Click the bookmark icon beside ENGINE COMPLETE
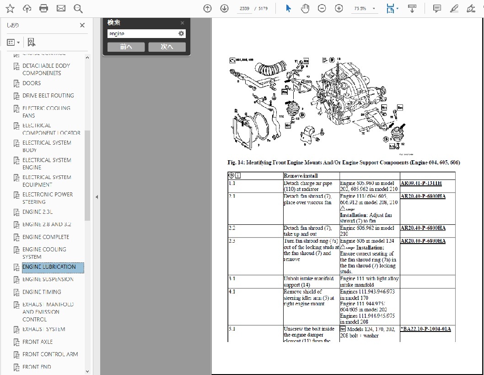The image size is (484, 375). pos(16,237)
